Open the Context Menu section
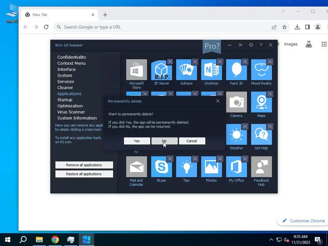The width and height of the screenshot is (328, 246). (x=71, y=63)
